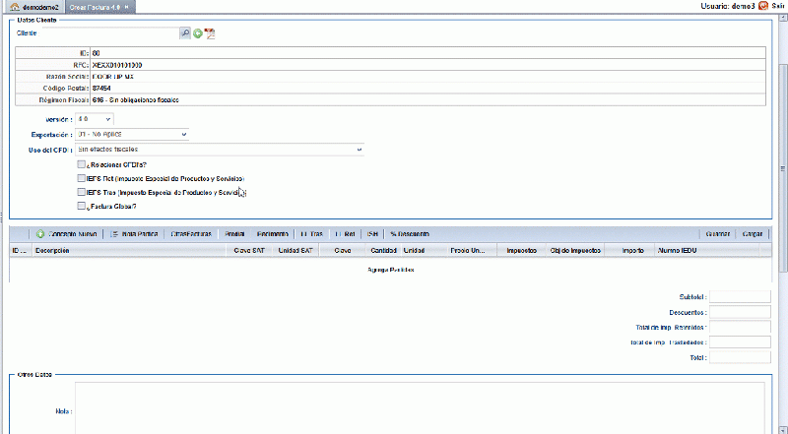This screenshot has width=788, height=434.
Task: Open the OtrasFacturas toolbar option
Action: pyautogui.click(x=191, y=234)
